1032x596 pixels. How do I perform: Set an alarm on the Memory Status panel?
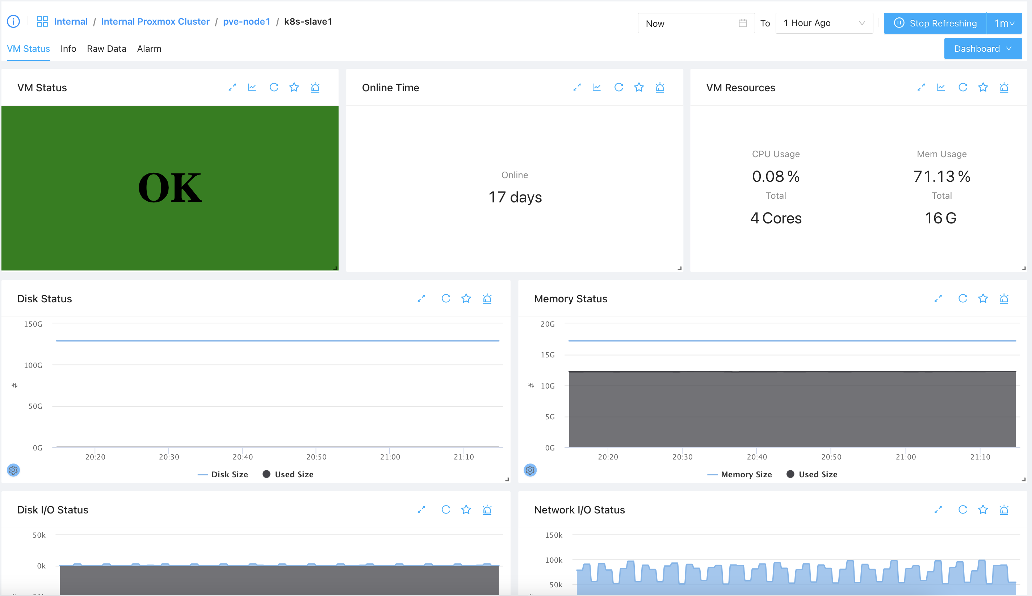click(1004, 298)
